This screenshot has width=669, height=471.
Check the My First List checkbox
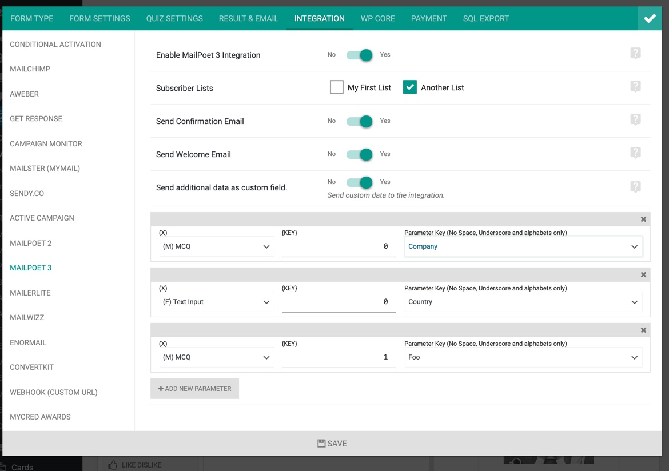(x=337, y=87)
